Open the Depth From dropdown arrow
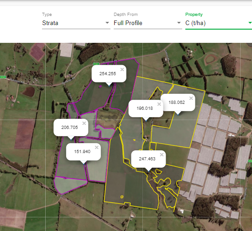Screen dimensions: 252x231 pos(178,23)
